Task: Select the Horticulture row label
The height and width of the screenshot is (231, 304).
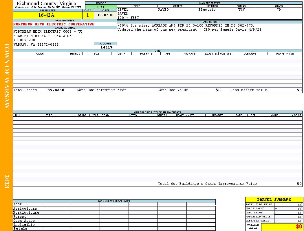Action: click(26, 213)
